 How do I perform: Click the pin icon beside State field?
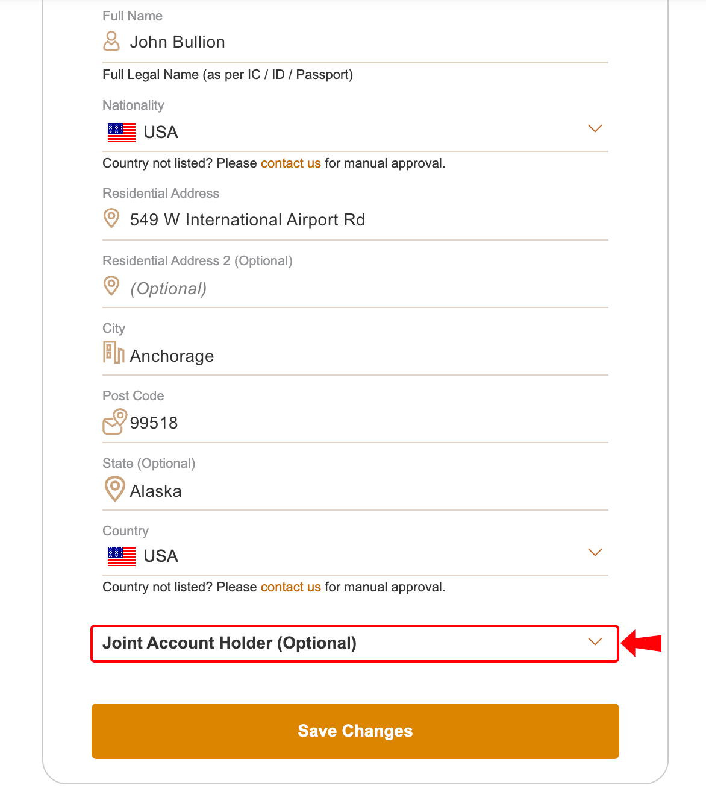(114, 489)
